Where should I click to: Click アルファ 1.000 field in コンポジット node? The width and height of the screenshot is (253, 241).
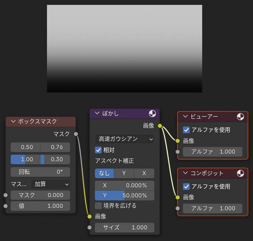213,208
